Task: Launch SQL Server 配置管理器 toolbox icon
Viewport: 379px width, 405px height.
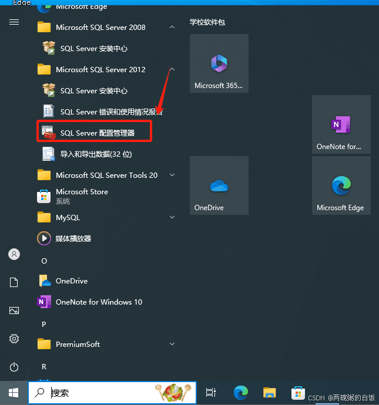Action: (49, 133)
